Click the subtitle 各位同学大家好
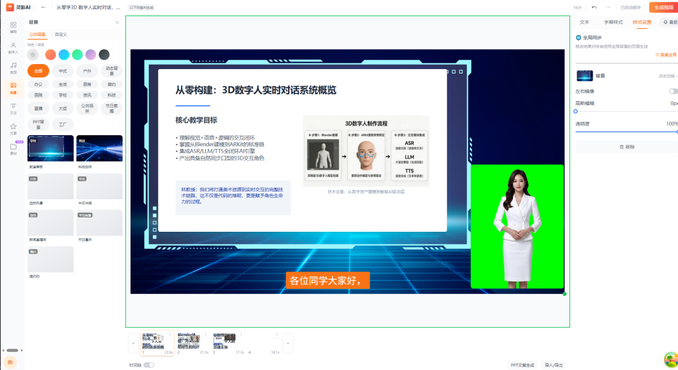Viewport: 678px width, 370px height. (327, 280)
